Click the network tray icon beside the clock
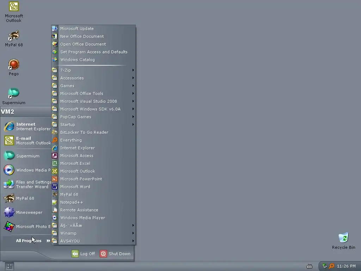 (325, 266)
